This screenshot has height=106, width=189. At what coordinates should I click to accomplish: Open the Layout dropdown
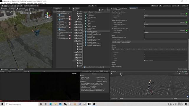click(184, 6)
